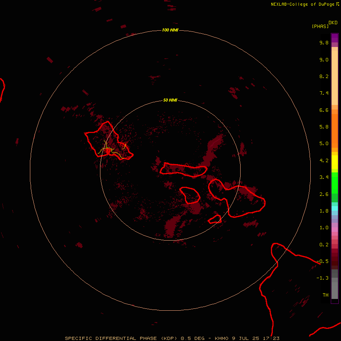The width and height of the screenshot is (341, 341).
Task: Click the SPECIFIC DIFFERENTIAL PHASE title text
Action: click(x=111, y=338)
